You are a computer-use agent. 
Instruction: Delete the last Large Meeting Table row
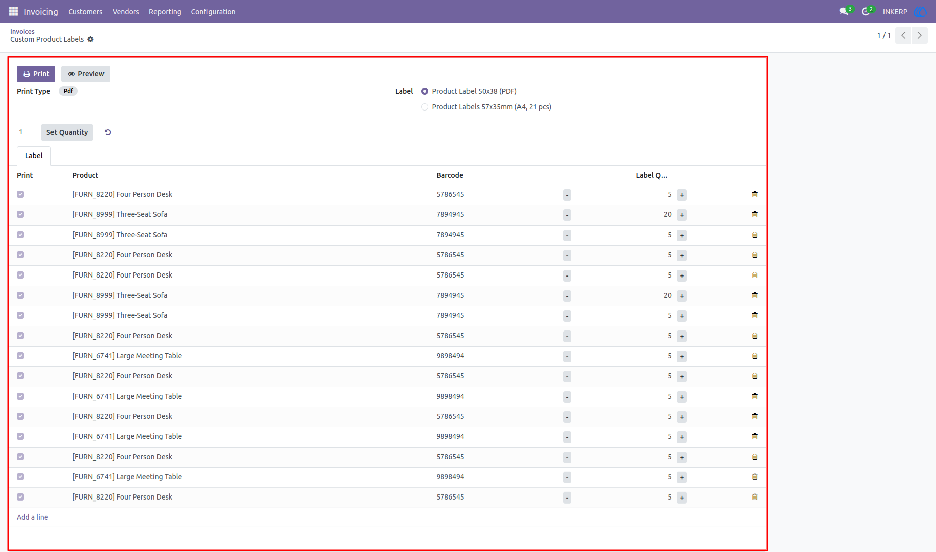(x=755, y=477)
